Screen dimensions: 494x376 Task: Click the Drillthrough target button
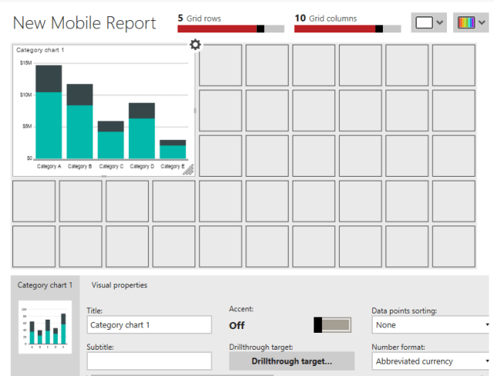click(x=291, y=361)
